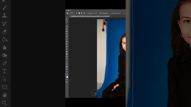Select the small Clone Stamp in Photoshop window
Screen dimensions: 191x107
[67, 42]
